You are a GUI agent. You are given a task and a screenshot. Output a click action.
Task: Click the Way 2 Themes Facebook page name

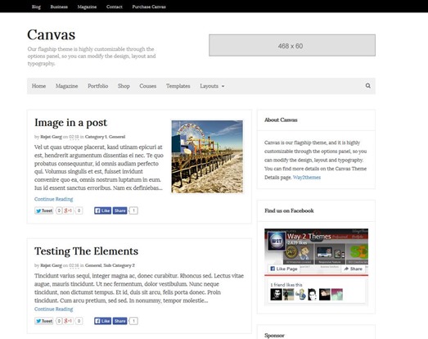(309, 237)
